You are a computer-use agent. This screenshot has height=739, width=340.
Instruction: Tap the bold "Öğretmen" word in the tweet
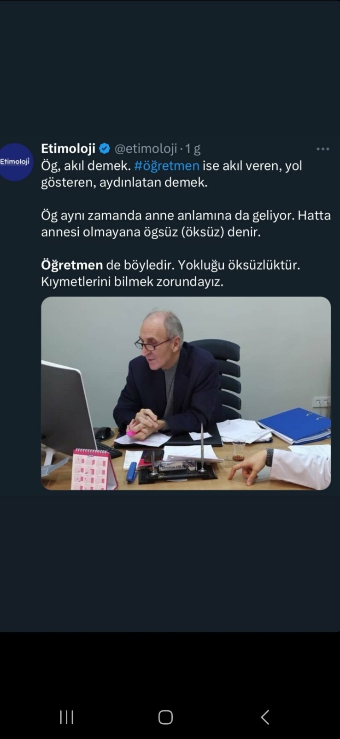click(x=72, y=265)
